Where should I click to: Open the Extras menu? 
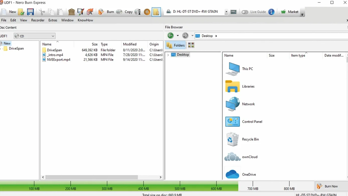[x=53, y=20]
